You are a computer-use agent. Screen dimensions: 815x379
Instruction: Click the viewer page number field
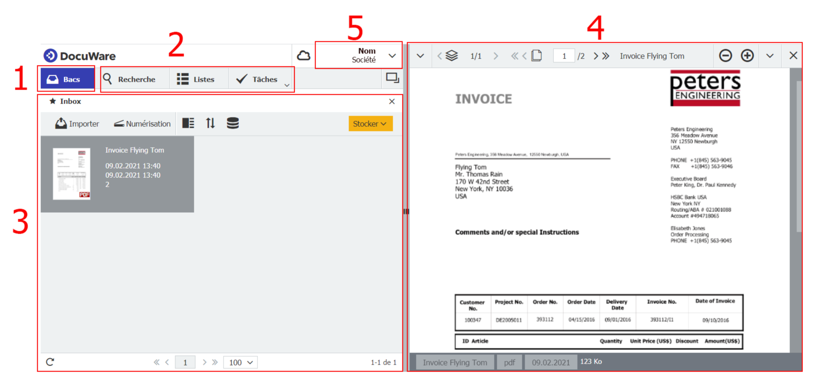(564, 56)
